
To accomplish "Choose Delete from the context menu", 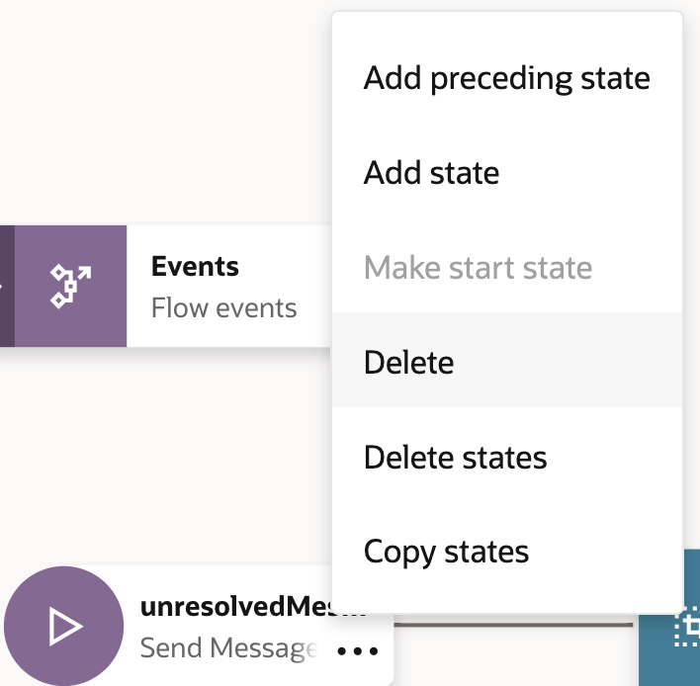I will [408, 363].
